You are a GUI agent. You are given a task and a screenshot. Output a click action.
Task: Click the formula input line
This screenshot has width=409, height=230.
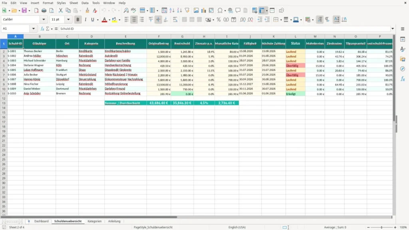coord(224,29)
